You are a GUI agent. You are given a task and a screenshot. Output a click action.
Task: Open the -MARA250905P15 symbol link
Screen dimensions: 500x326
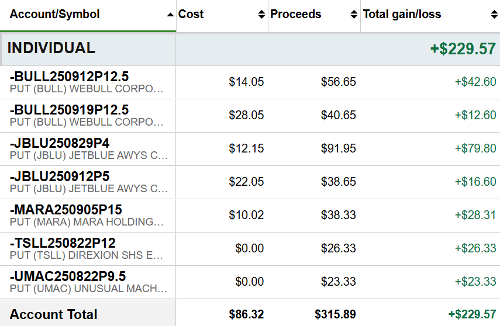coord(65,210)
